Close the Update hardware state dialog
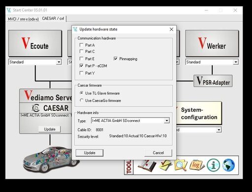 (171, 29)
